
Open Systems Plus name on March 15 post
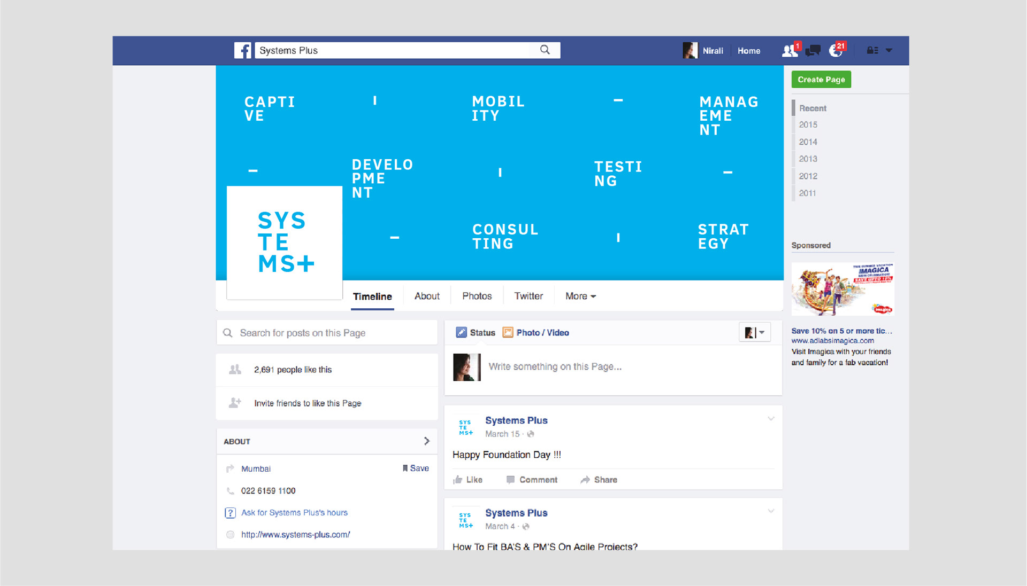coord(516,420)
